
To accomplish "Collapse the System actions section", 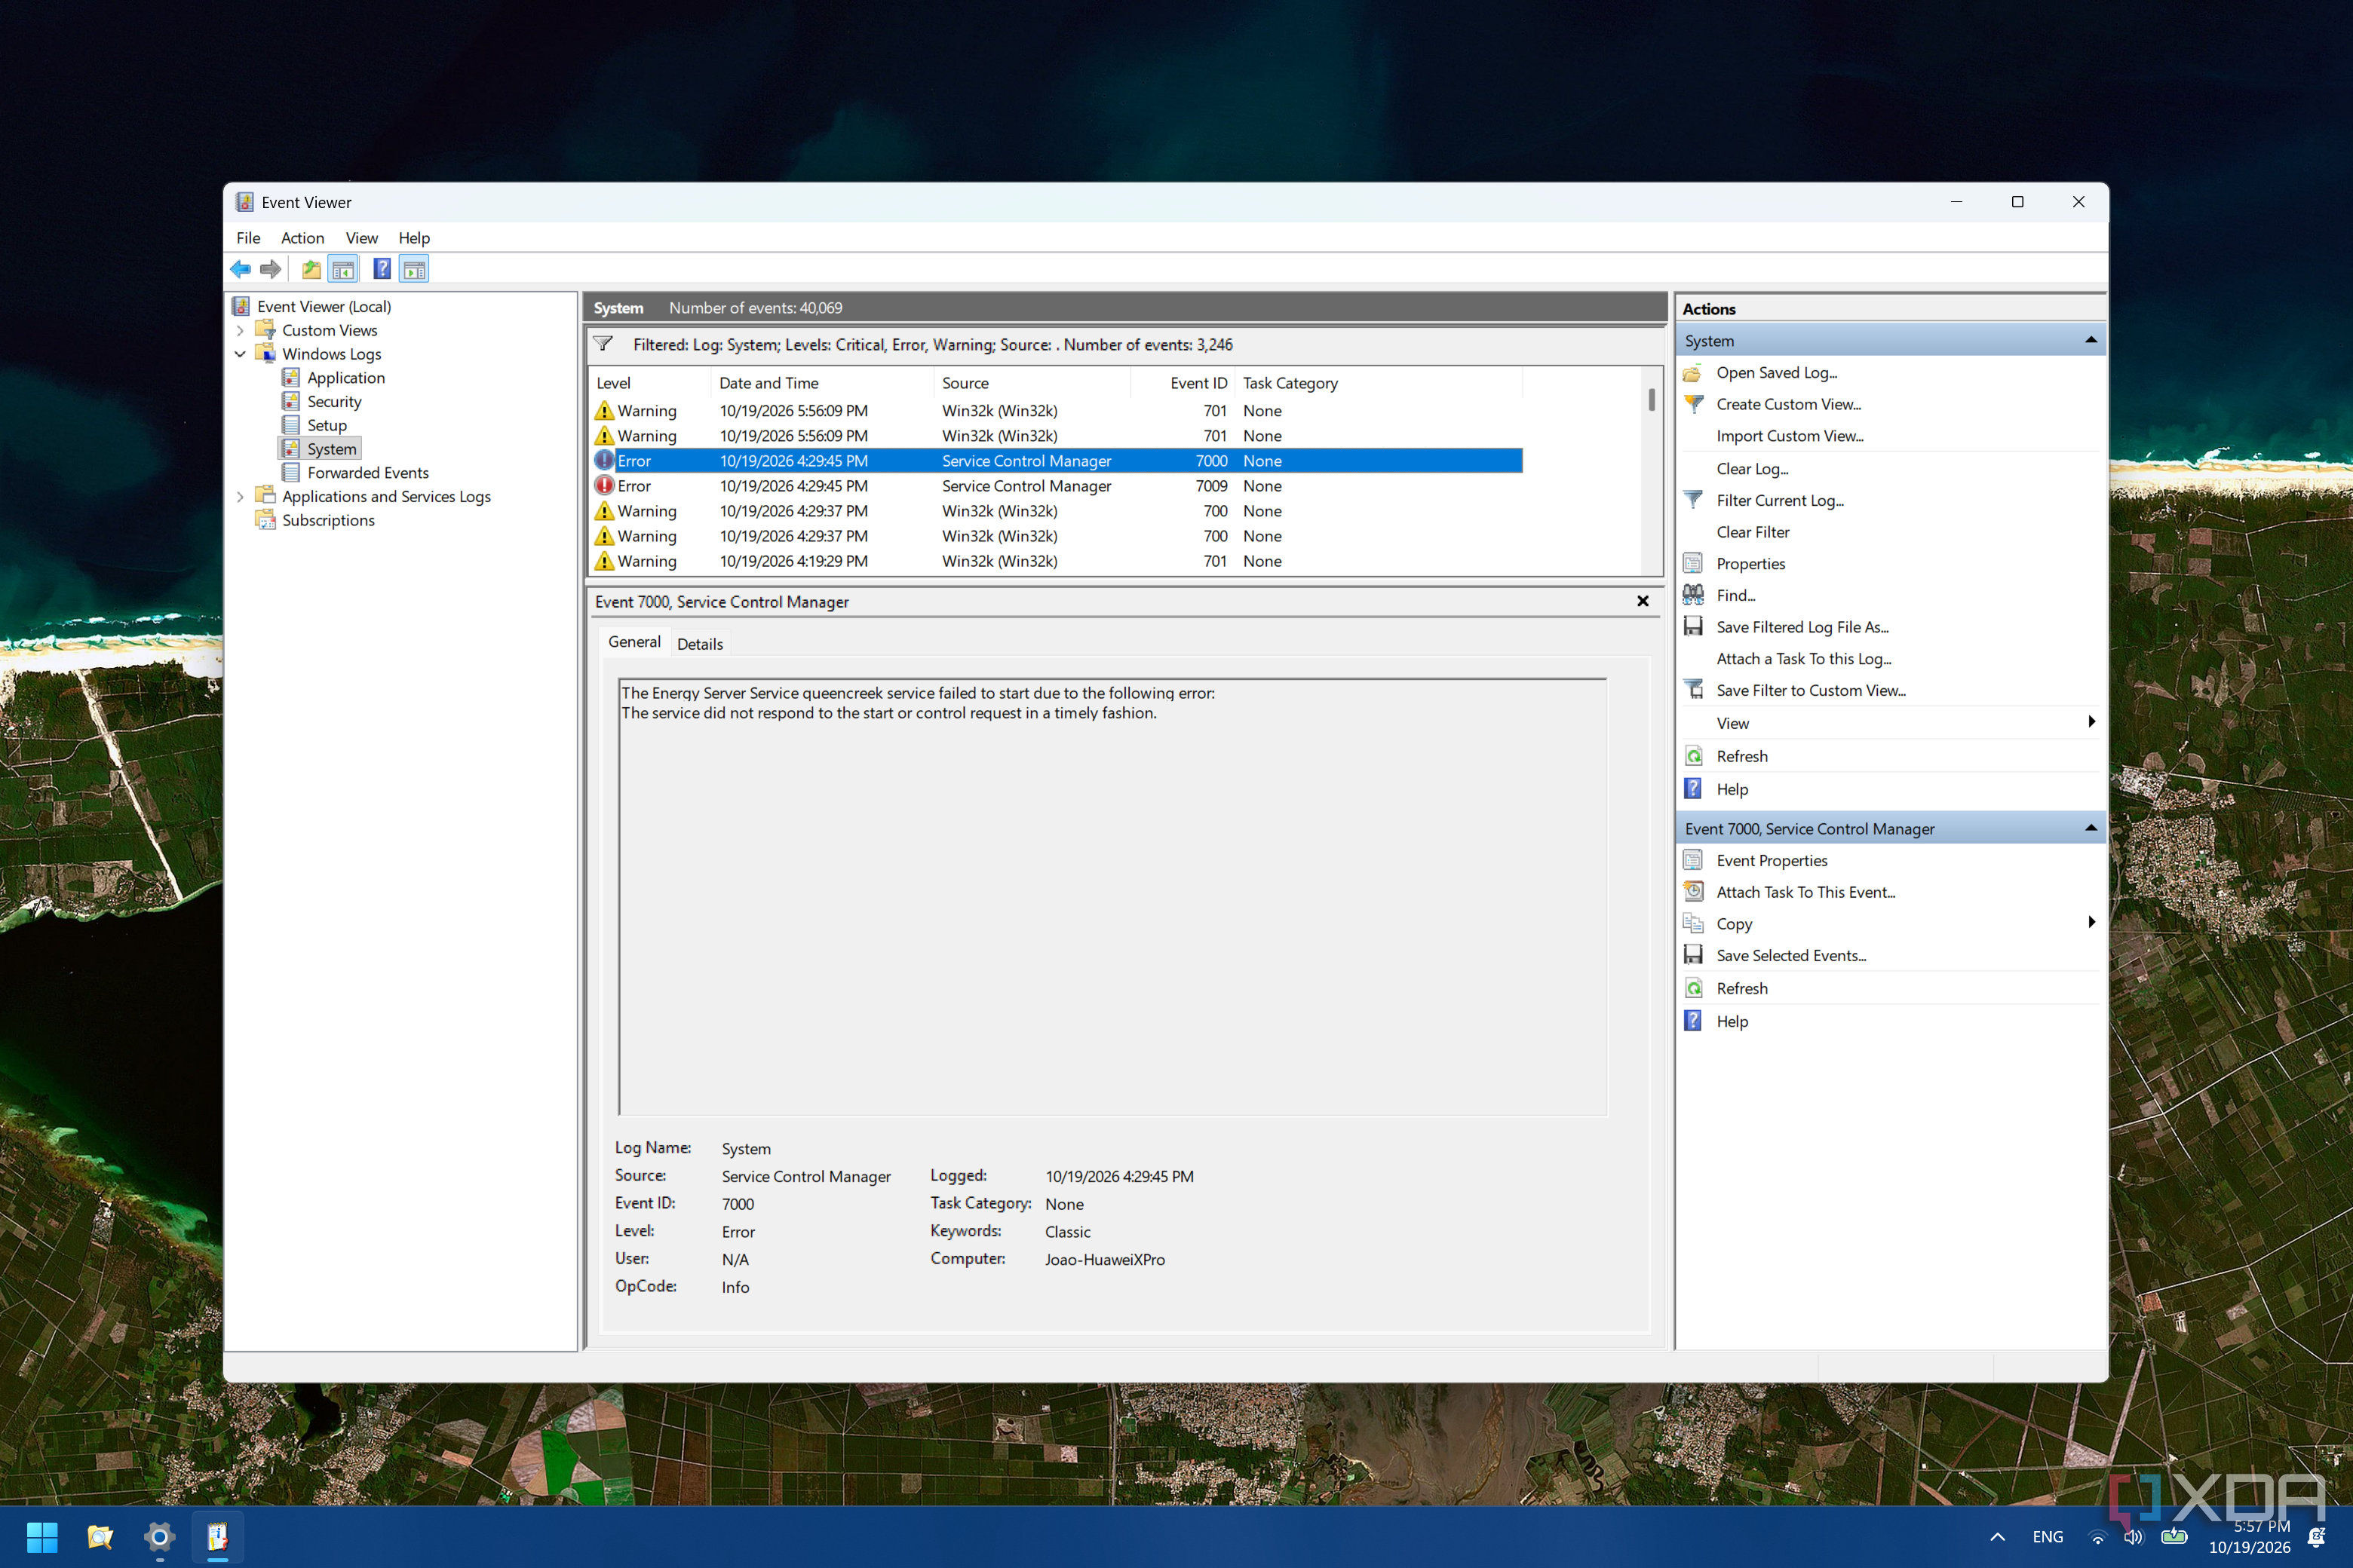I will [x=2090, y=340].
